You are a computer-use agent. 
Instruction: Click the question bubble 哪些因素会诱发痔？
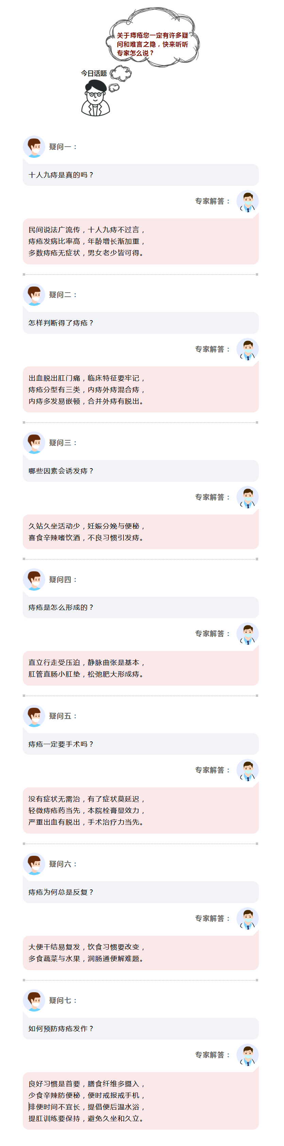tap(140, 471)
